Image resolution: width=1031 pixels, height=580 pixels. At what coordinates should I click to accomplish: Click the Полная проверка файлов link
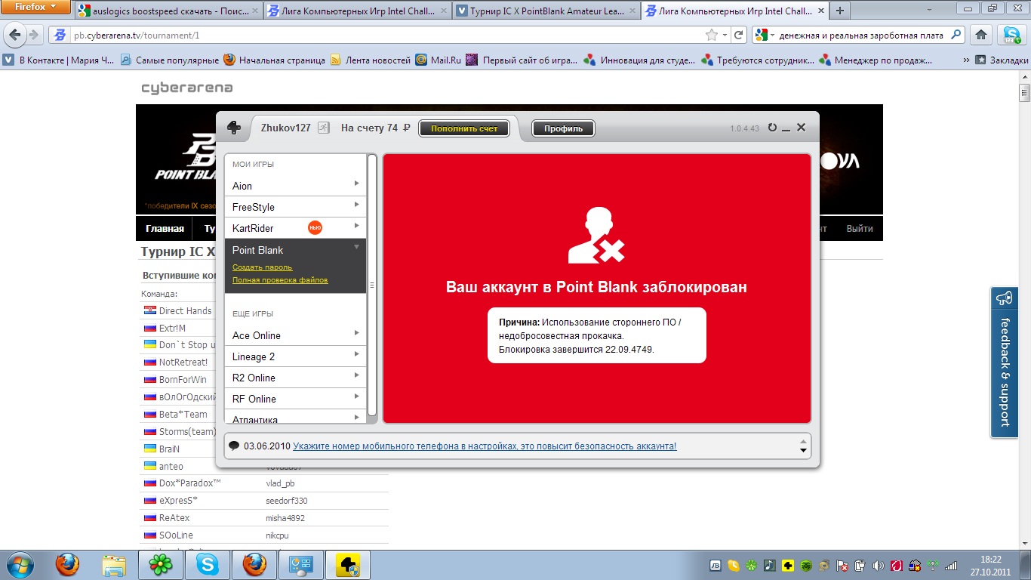click(x=280, y=280)
